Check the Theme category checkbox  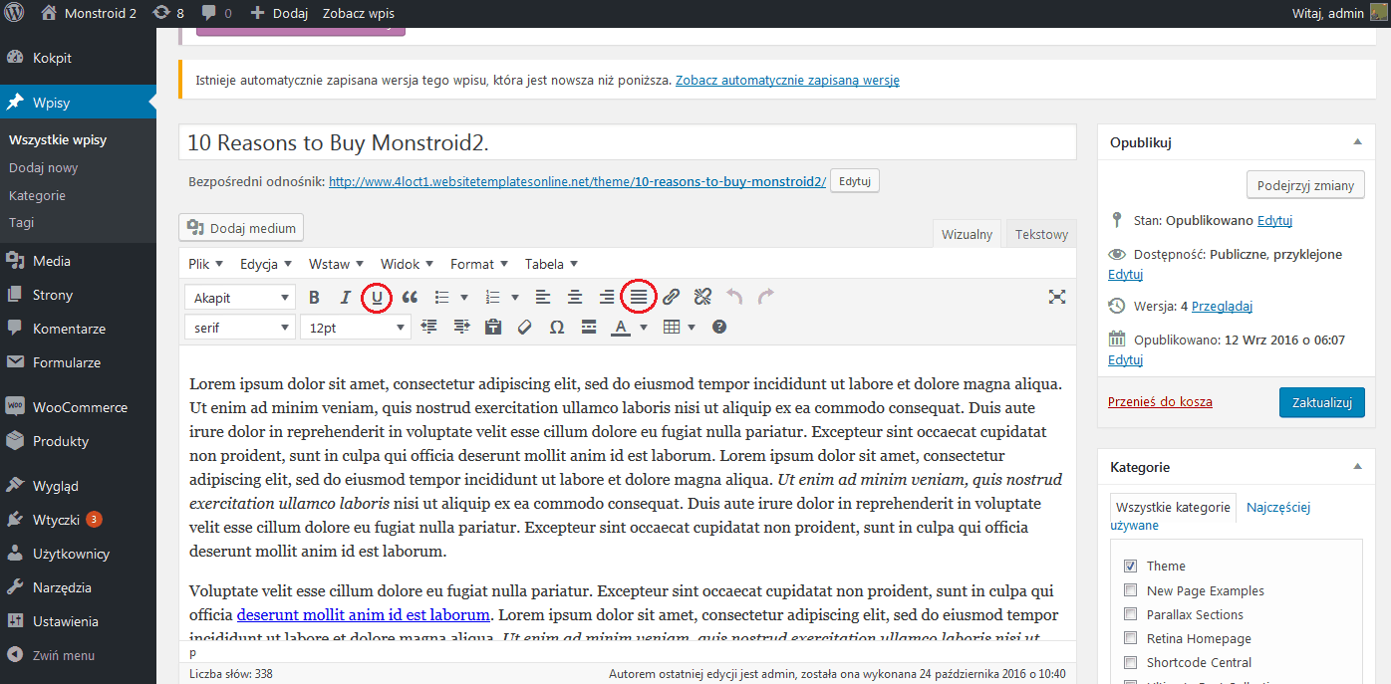coord(1130,566)
